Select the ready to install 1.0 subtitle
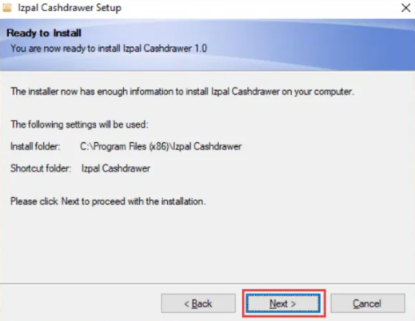The height and width of the screenshot is (321, 415). 109,49
